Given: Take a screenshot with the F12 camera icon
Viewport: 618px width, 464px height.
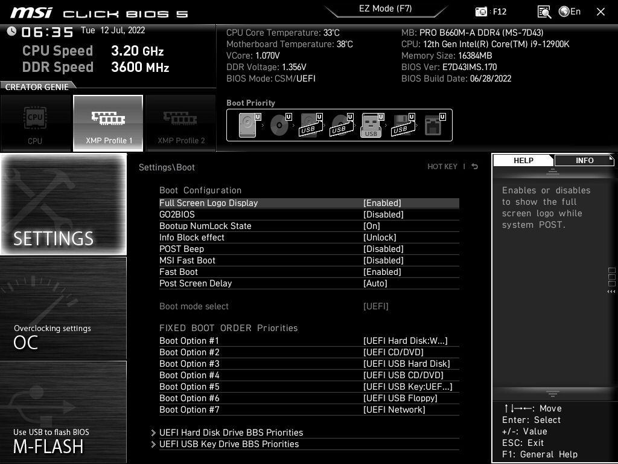Looking at the screenshot, I should point(481,11).
